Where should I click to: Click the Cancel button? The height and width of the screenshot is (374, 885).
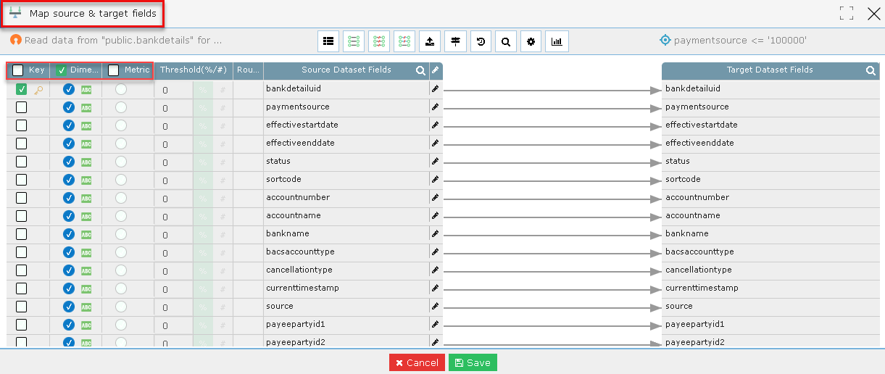(x=417, y=362)
